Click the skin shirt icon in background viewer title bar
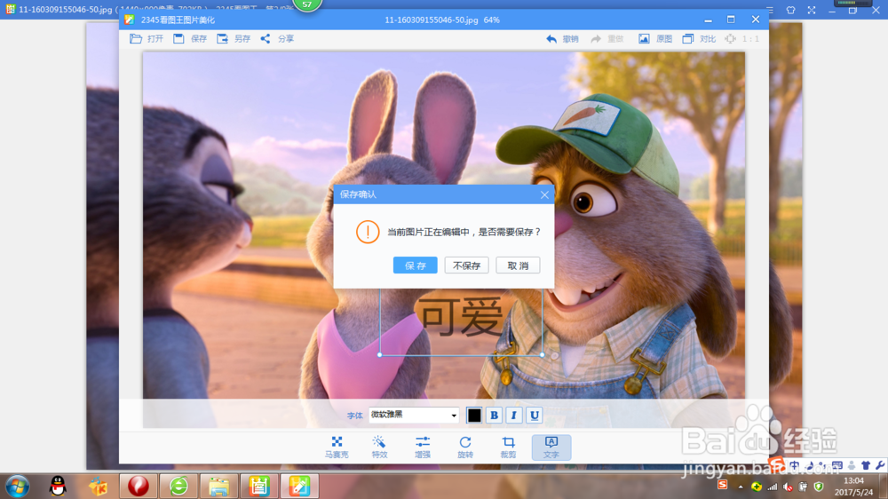This screenshot has width=888, height=499. (790, 10)
